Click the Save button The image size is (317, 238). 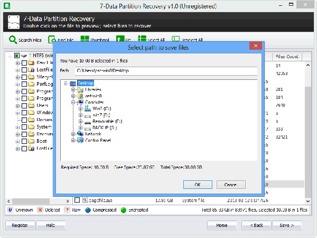pos(287,225)
